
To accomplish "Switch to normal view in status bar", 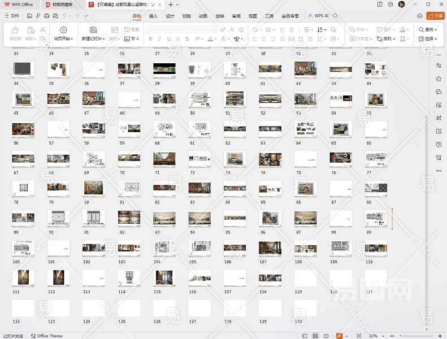I will click(305, 336).
